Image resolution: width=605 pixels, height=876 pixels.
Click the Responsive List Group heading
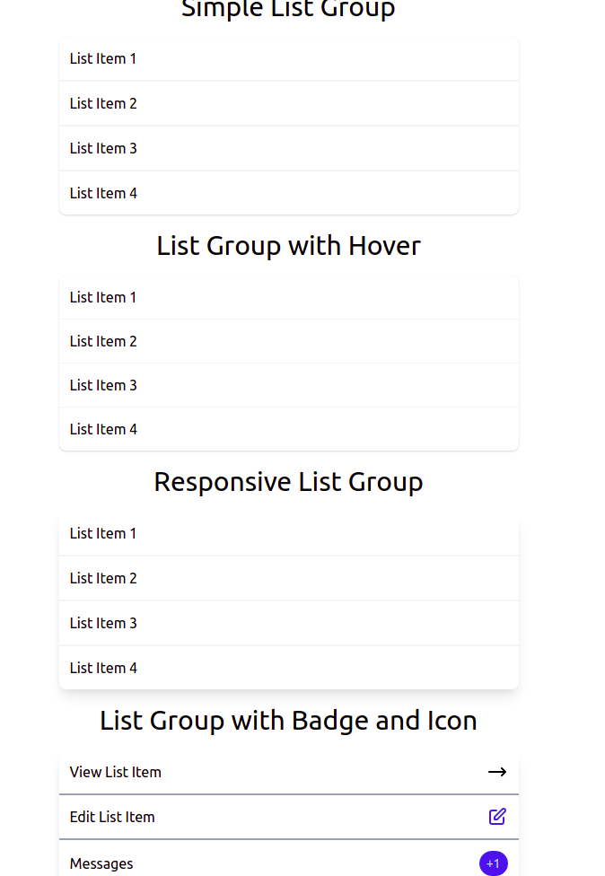coord(288,481)
